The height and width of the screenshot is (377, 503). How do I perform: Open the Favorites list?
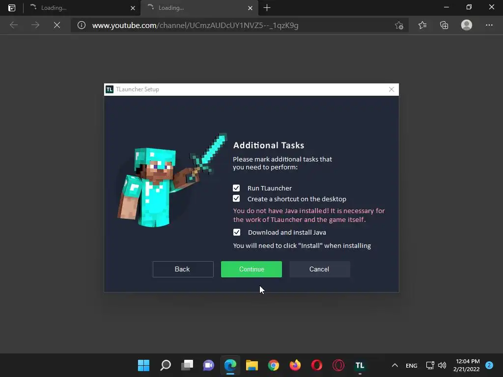[422, 25]
